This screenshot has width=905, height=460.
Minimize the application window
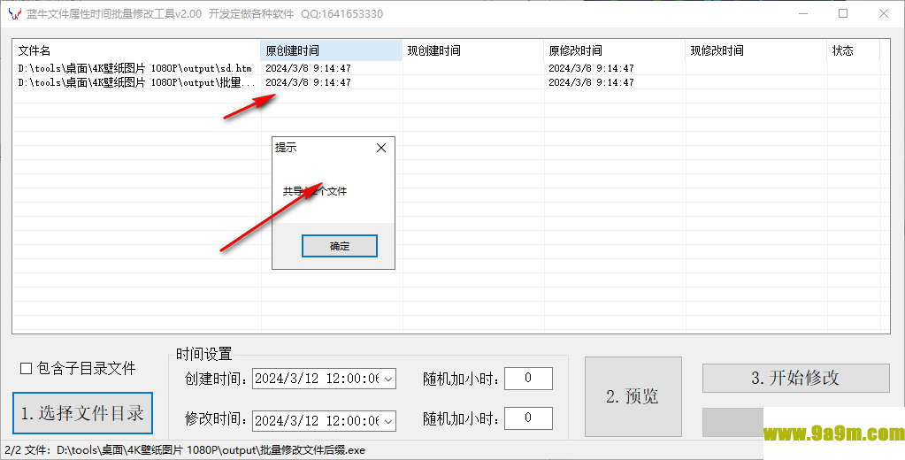(803, 13)
